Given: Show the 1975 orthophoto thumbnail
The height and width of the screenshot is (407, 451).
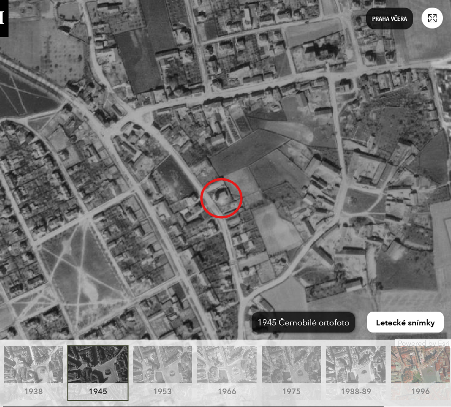Looking at the screenshot, I should 291,364.
